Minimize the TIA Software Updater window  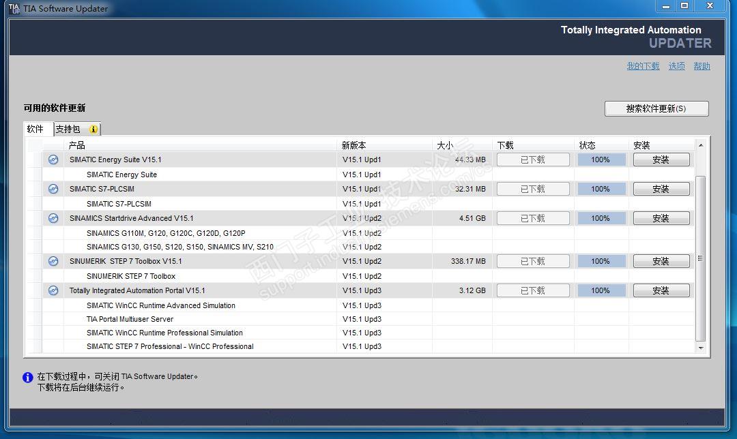[x=666, y=6]
